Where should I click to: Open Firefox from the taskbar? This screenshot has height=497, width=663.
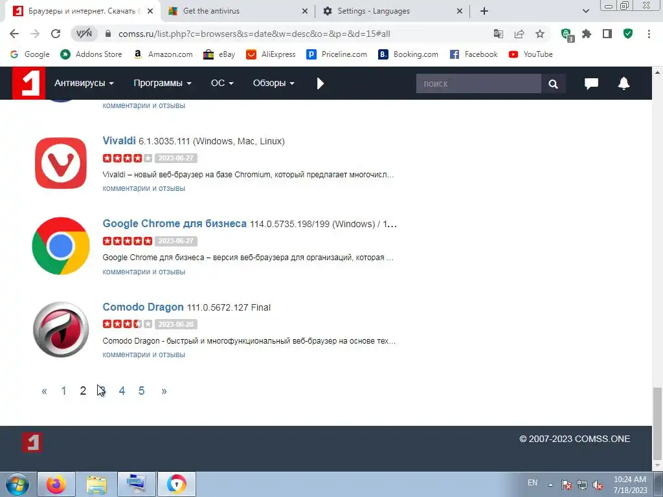coord(56,484)
